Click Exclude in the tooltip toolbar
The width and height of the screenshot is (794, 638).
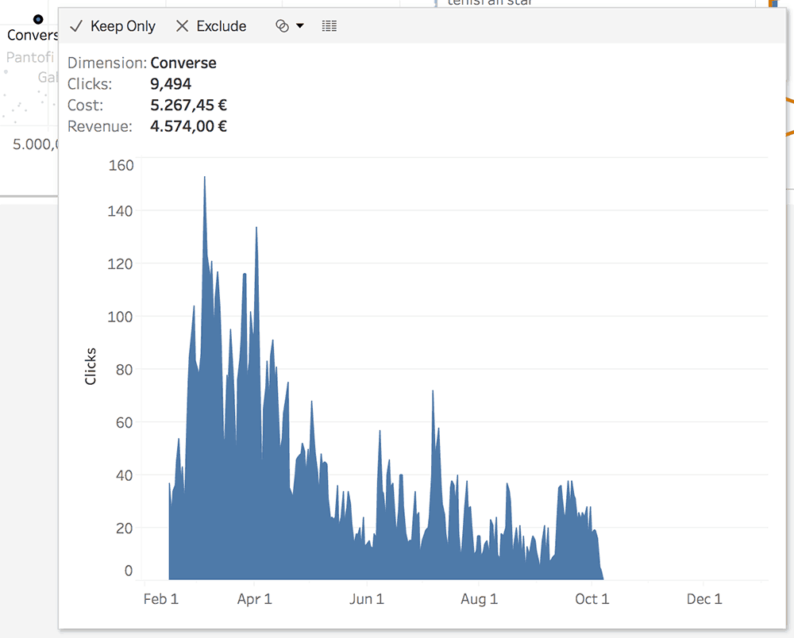coord(210,26)
